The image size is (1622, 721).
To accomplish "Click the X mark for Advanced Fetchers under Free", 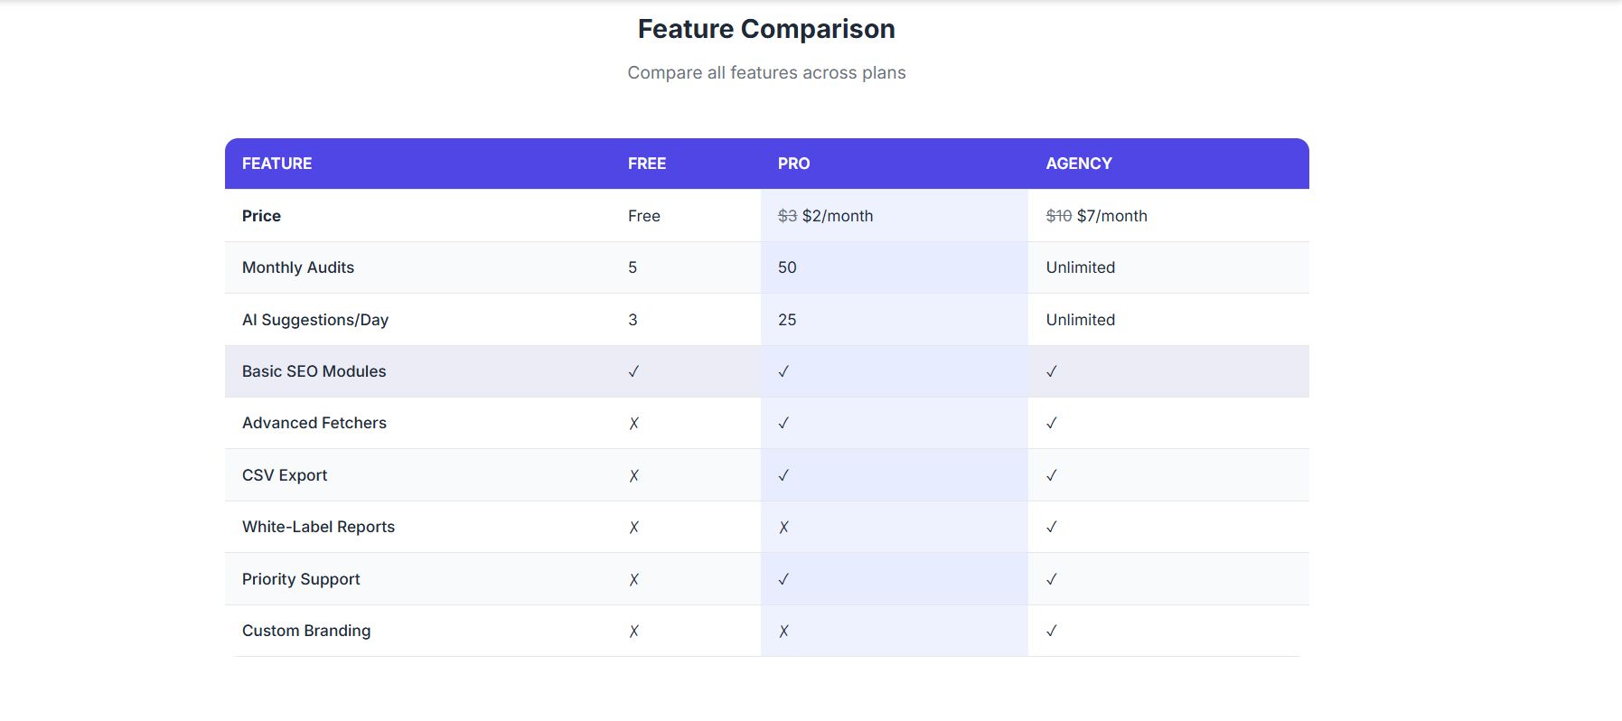I will (x=633, y=423).
